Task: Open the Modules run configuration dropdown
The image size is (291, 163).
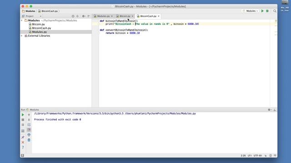Action: point(250,11)
